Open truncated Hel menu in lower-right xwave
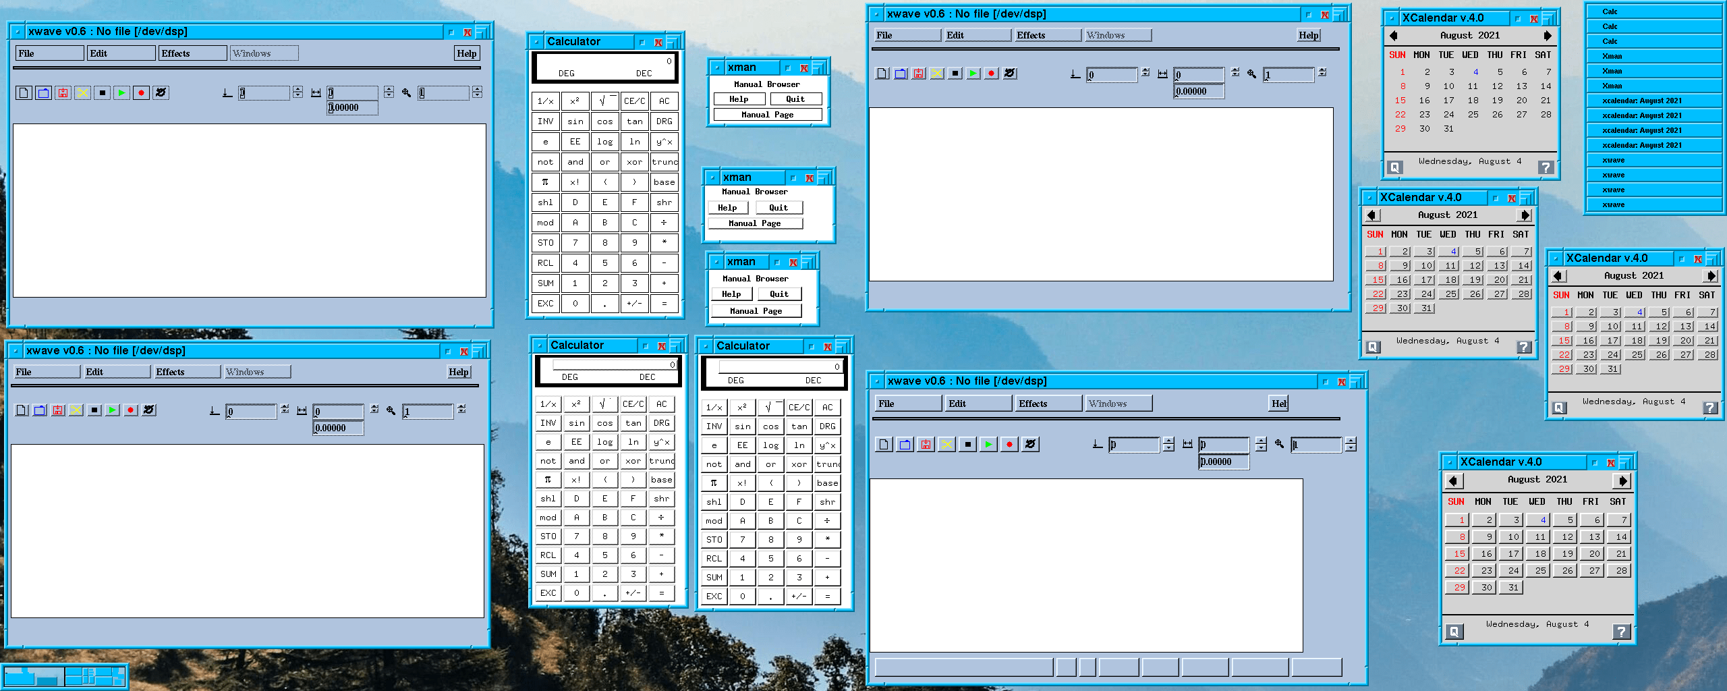 pos(1278,404)
